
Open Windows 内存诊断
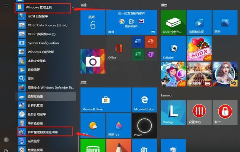46,52
